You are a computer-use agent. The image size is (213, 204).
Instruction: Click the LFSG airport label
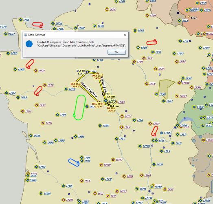[182, 62]
